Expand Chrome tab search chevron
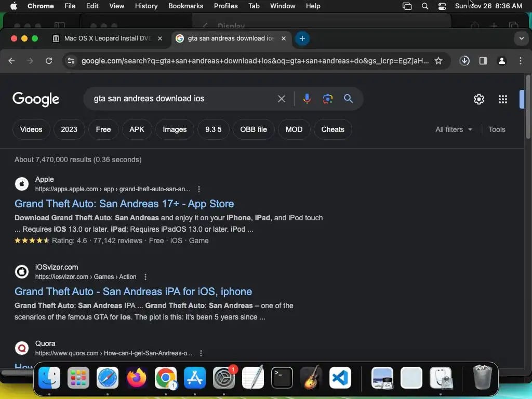The width and height of the screenshot is (532, 399). [x=522, y=38]
